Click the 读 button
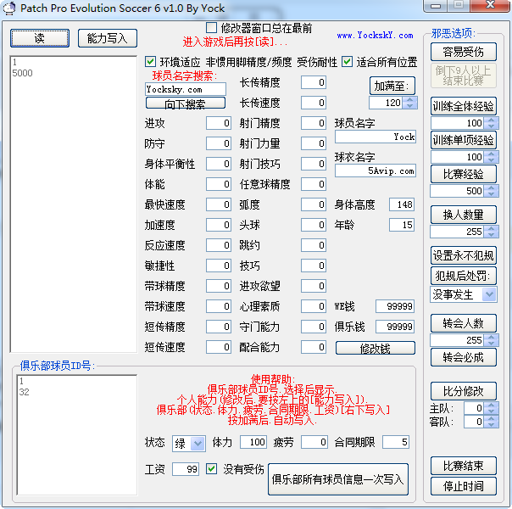The image size is (512, 509). coord(40,38)
